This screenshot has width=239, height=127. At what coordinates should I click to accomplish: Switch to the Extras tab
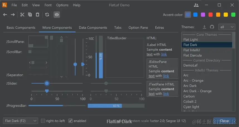coord(160,28)
